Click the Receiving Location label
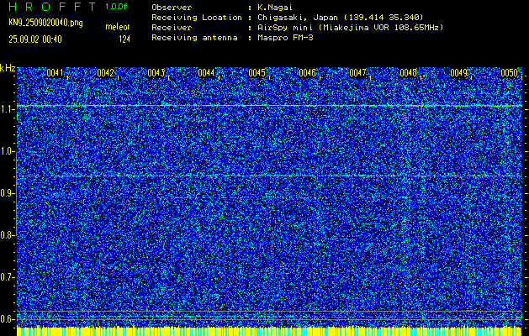The height and width of the screenshot is (336, 529). [197, 18]
